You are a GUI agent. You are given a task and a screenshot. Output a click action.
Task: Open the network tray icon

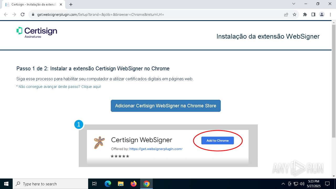[x=296, y=184]
